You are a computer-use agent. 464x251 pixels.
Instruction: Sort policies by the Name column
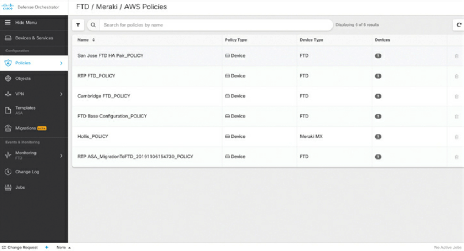(86, 40)
